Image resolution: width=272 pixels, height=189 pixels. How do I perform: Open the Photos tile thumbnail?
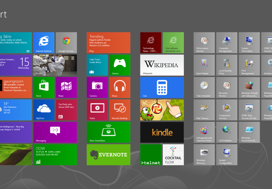55,65
